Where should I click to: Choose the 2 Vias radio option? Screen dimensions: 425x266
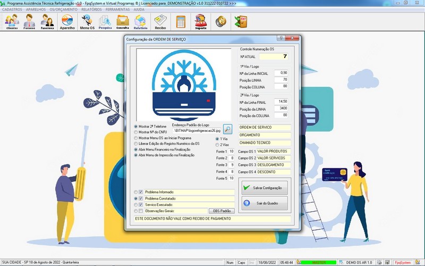point(217,145)
